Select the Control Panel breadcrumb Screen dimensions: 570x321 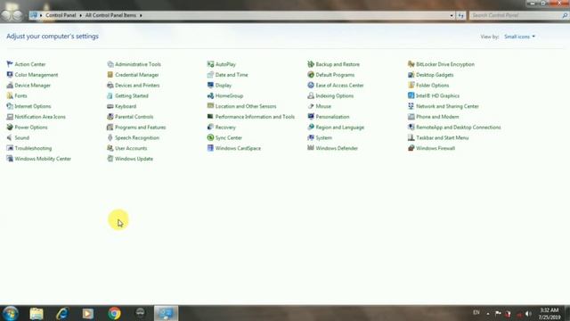pos(61,15)
